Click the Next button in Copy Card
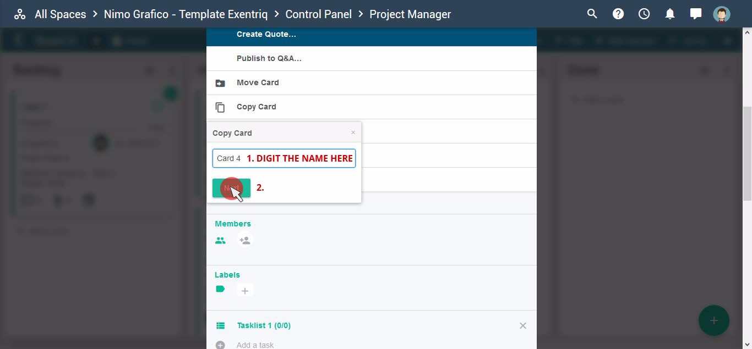 click(231, 188)
